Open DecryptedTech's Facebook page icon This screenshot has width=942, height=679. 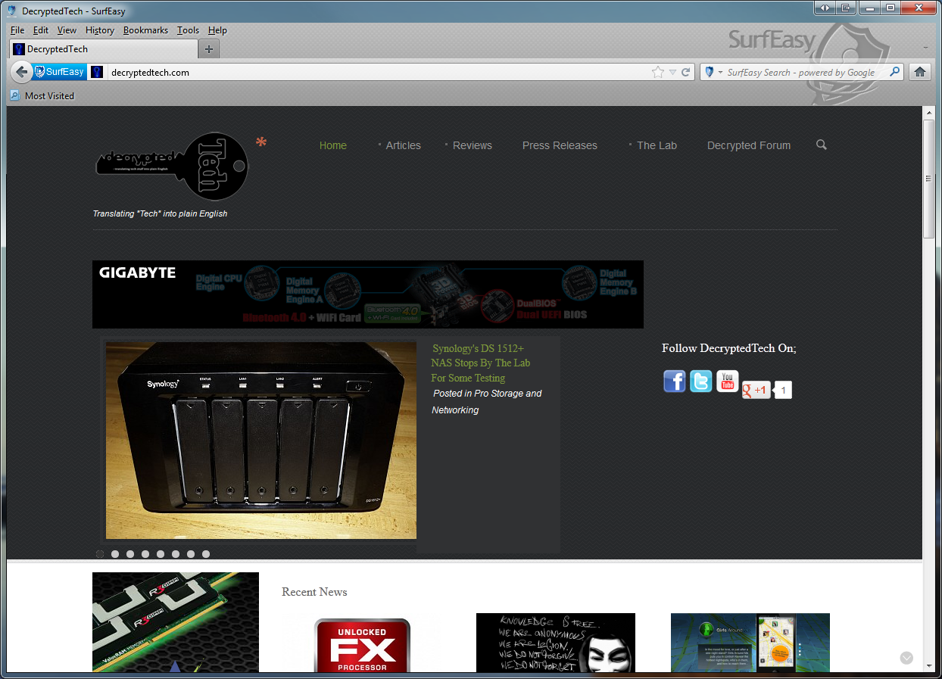coord(675,381)
